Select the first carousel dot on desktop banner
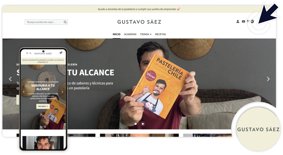Screen dimensions: 283x155 coord(136,124)
